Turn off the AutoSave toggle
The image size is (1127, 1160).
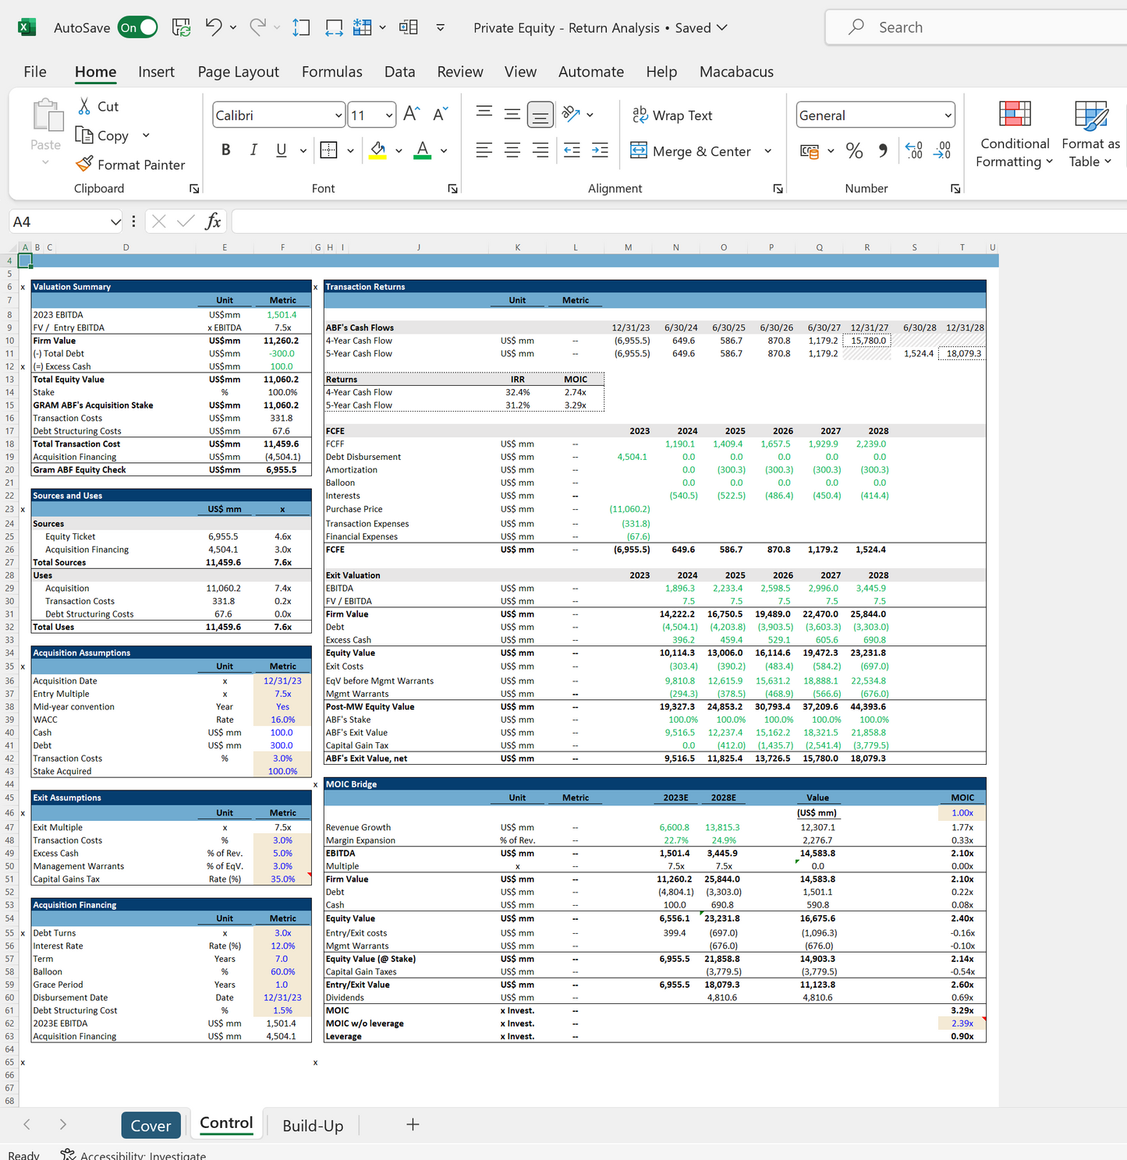(x=138, y=28)
